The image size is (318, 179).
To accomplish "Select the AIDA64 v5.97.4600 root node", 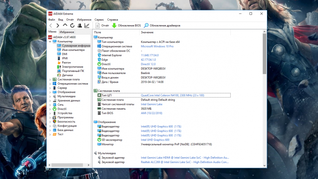I will [x=64, y=37].
